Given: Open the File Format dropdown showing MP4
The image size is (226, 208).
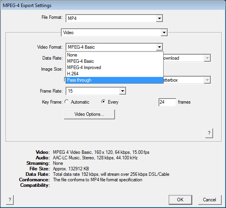Looking at the screenshot, I should click(114, 18).
